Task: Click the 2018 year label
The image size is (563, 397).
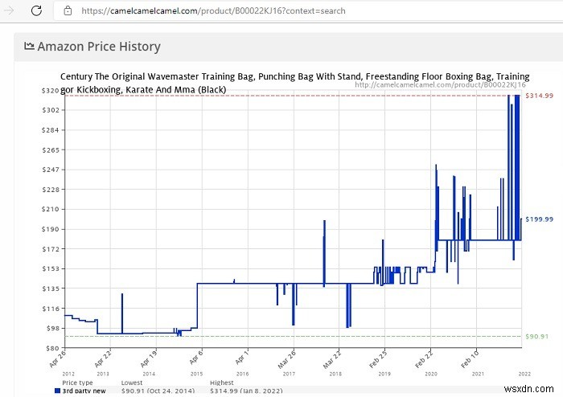Action: point(335,374)
